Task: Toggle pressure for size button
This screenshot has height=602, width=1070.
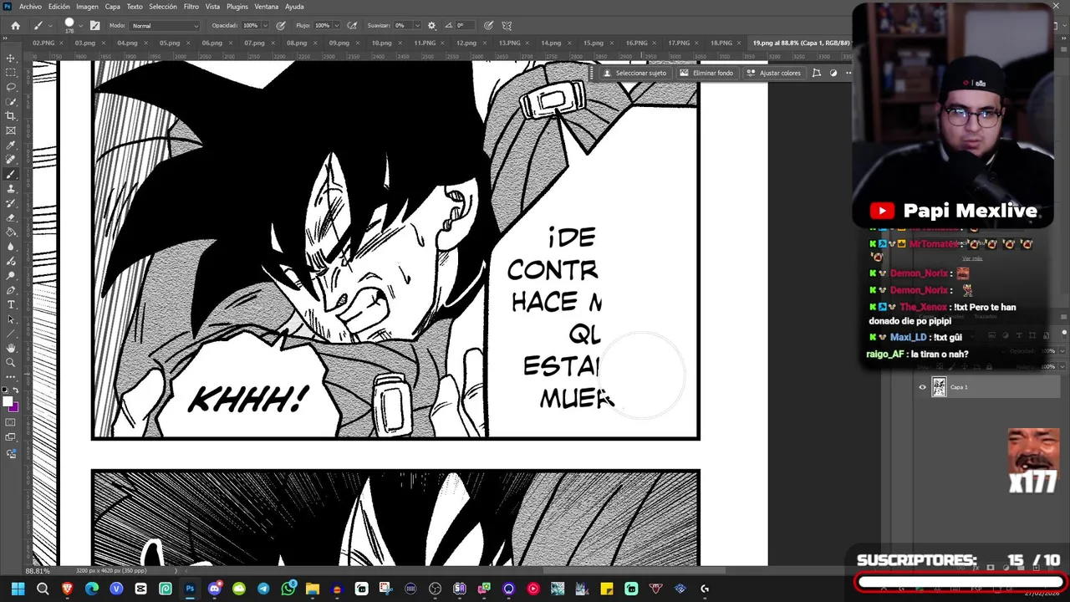Action: point(488,25)
